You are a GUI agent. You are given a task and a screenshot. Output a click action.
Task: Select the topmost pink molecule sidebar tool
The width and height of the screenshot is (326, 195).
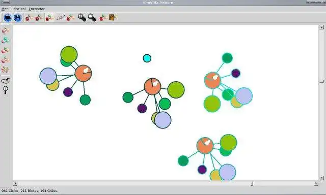pos(6,30)
